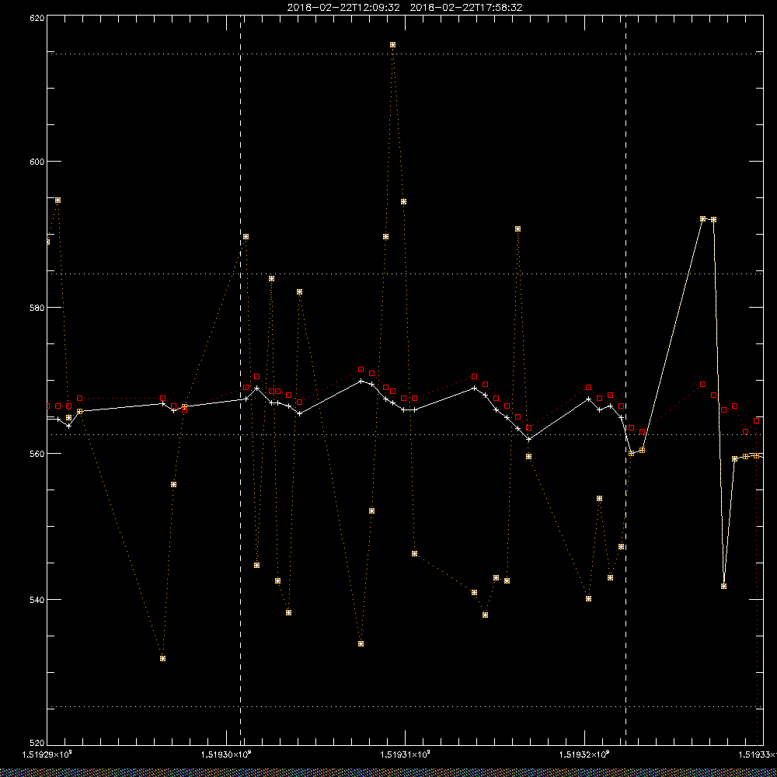777x777 pixels.
Task: Click the start timestamp 2018-02-22T12:09:32 in title
Action: [343, 8]
